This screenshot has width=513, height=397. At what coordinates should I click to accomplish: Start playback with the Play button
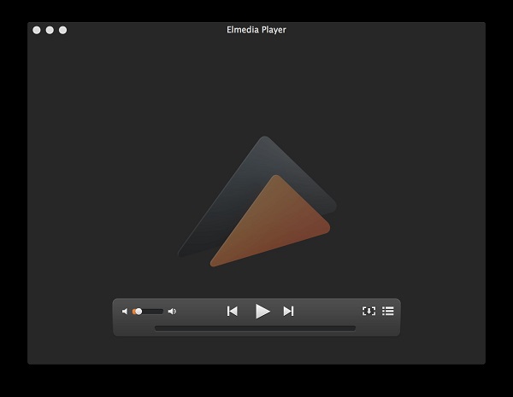tap(262, 311)
